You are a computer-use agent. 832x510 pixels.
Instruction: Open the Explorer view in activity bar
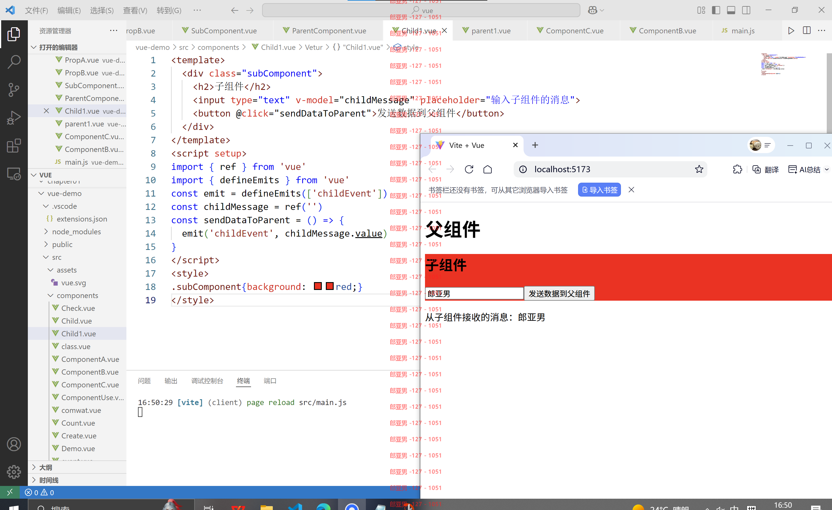click(14, 34)
